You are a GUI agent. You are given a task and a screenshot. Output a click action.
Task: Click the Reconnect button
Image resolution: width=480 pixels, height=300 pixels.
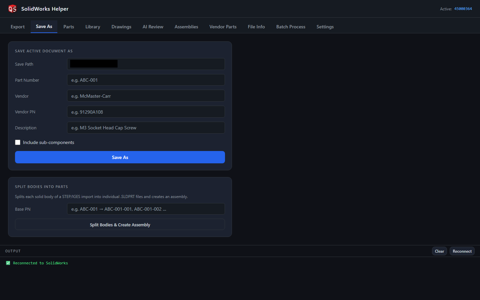462,251
